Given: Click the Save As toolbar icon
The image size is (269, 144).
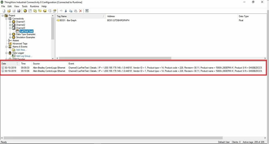Looking at the screenshot, I should pyautogui.click(x=19, y=11).
